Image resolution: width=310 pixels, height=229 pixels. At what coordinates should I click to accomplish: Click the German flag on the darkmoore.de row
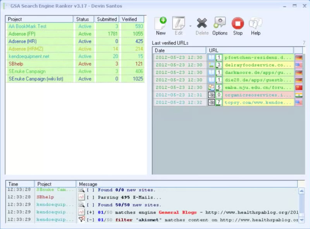point(299,72)
